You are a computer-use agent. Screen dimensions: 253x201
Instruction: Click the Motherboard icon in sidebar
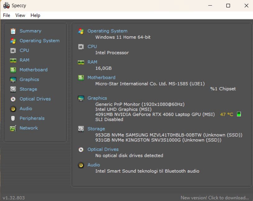pyautogui.click(x=13, y=70)
